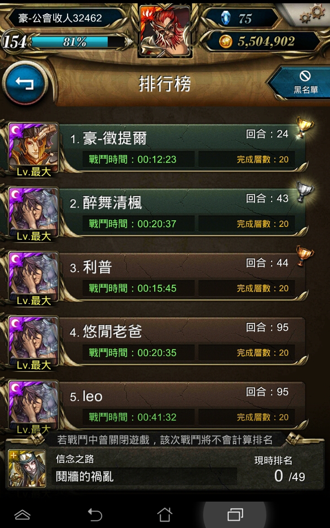Tap the player name 豪-公會收人32462
330x528 pixels.
(x=60, y=18)
